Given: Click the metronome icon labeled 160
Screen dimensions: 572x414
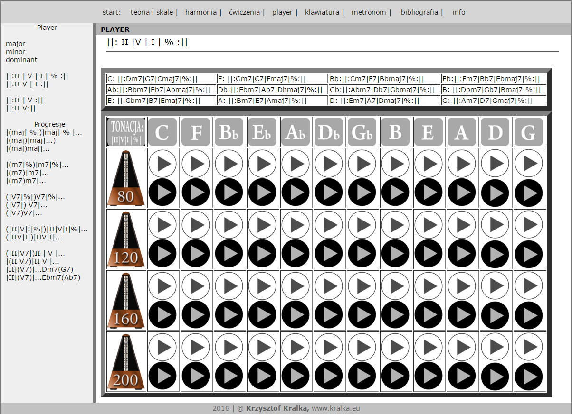Looking at the screenshot, I should [126, 301].
